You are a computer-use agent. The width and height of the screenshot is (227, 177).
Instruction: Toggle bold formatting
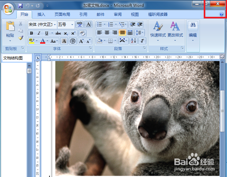(31, 33)
